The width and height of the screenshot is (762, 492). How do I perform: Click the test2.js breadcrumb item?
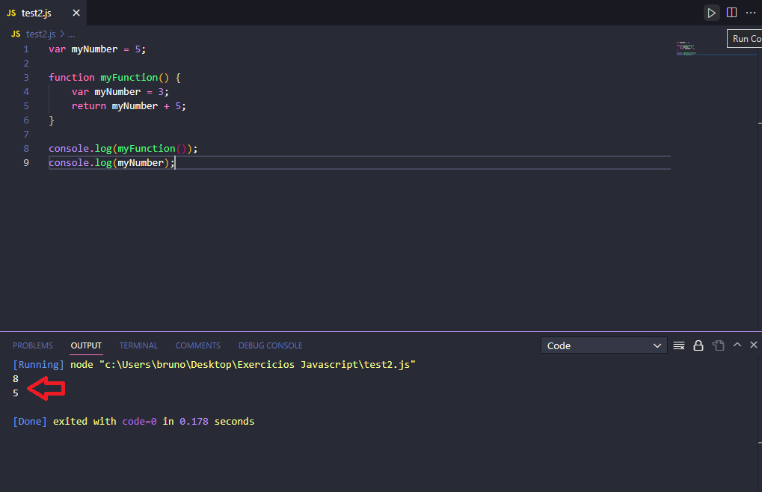pyautogui.click(x=41, y=34)
